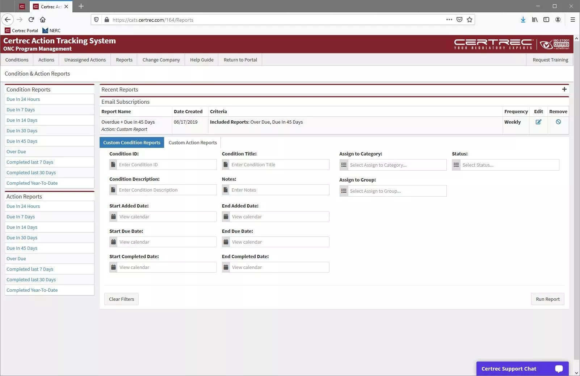Screen dimensions: 580x376
Task: Open browser home page icon
Action: pyautogui.click(x=43, y=20)
